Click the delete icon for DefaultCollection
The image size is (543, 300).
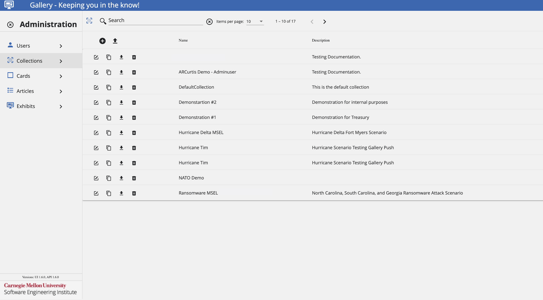click(x=134, y=87)
